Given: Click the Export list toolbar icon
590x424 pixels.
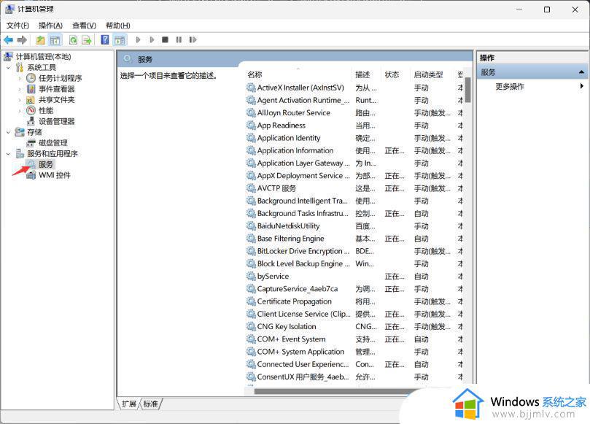Looking at the screenshot, I should click(x=87, y=39).
